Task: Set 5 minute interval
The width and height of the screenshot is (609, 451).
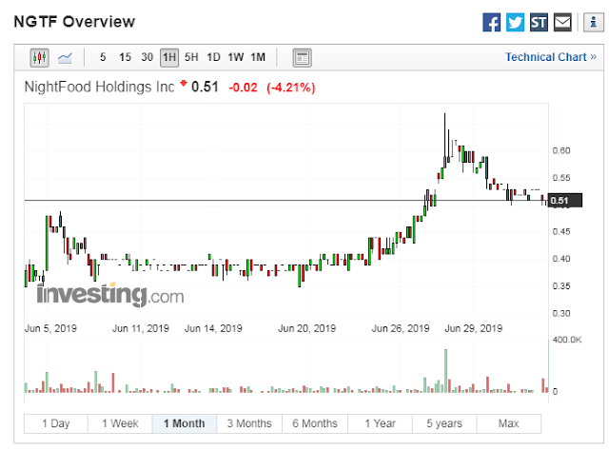Action: [x=103, y=57]
